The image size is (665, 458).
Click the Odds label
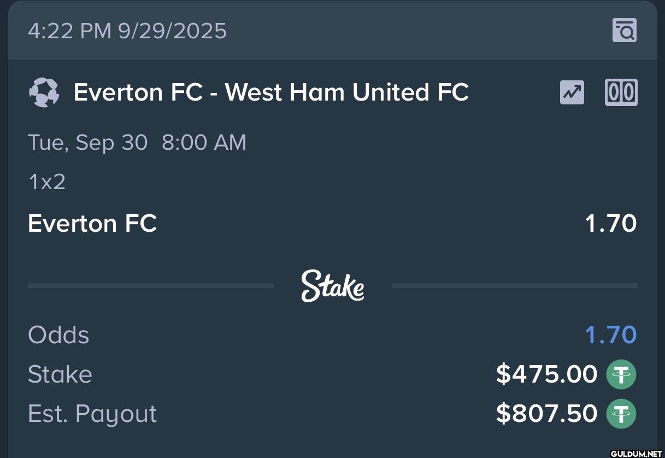click(x=58, y=335)
